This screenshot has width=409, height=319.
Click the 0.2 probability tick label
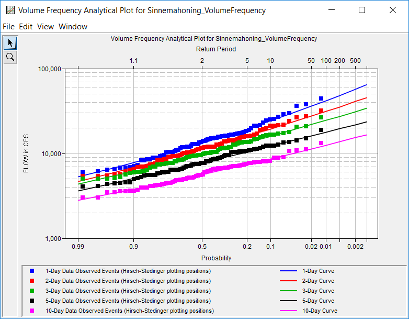(x=247, y=247)
